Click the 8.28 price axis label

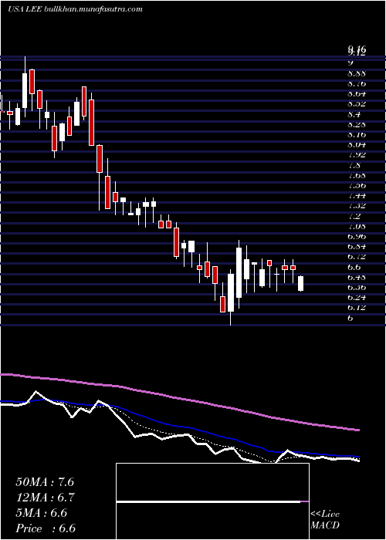(x=357, y=124)
